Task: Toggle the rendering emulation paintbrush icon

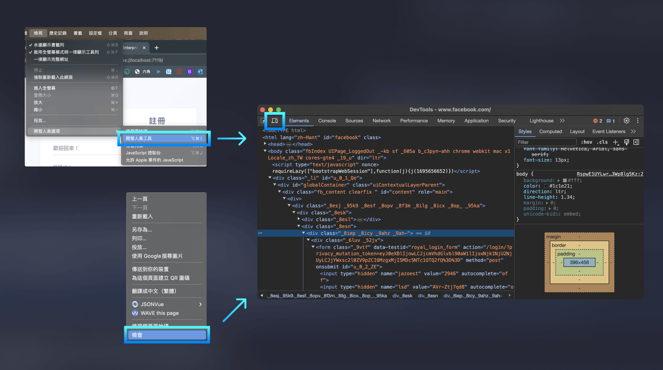Action: (x=627, y=142)
